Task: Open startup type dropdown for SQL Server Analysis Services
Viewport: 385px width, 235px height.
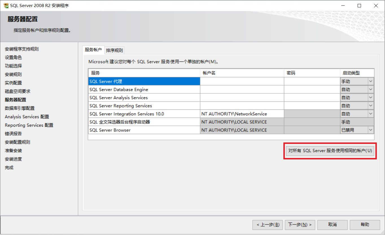Action: pos(371,98)
